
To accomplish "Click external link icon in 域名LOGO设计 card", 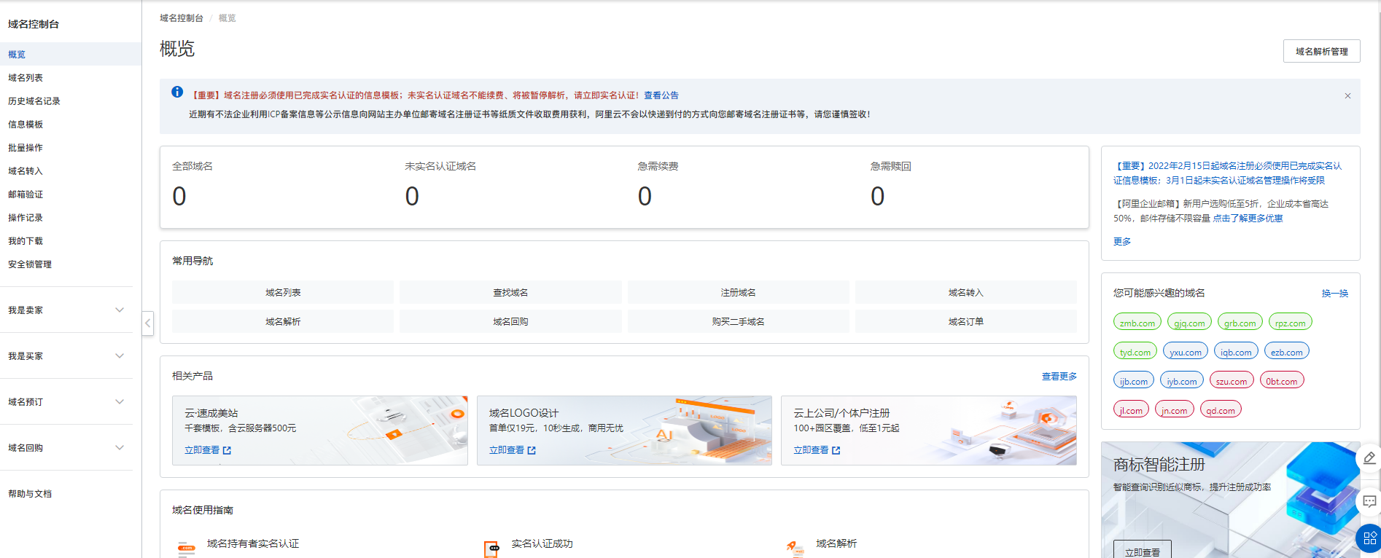I will (532, 451).
